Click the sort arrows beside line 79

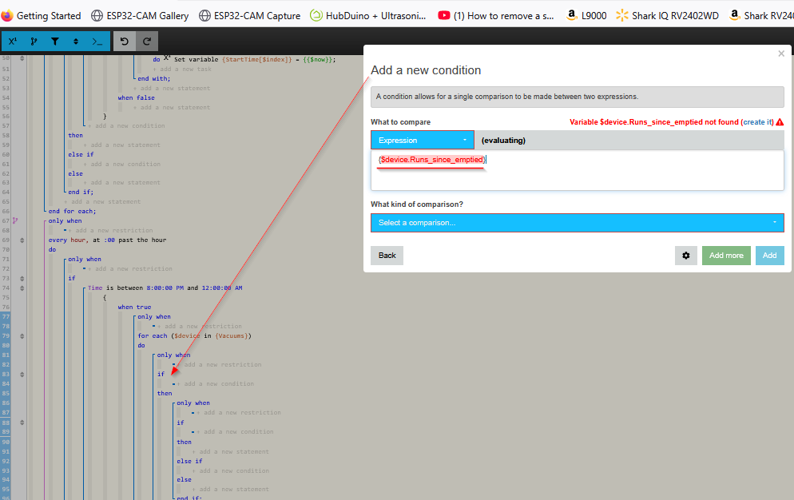(22, 336)
